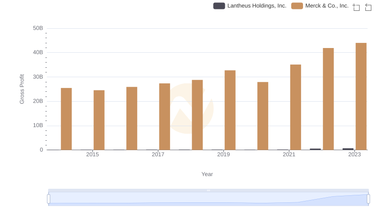Click the Lantheus bar for 2023

[348, 149]
